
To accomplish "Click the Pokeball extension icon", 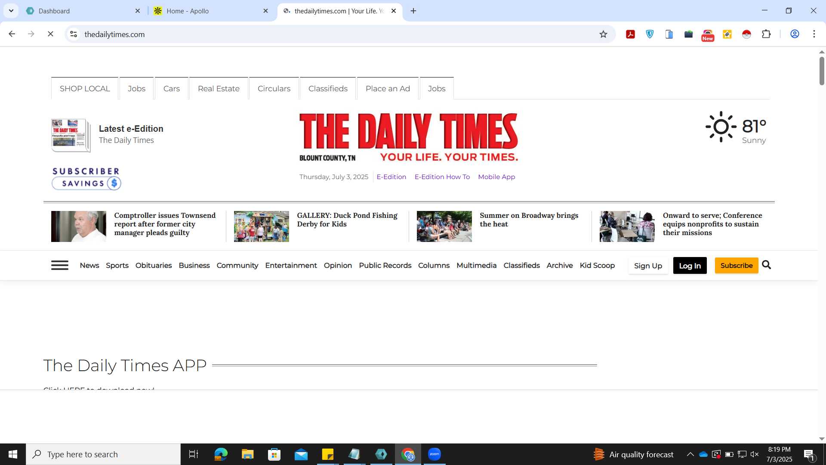I will [746, 34].
